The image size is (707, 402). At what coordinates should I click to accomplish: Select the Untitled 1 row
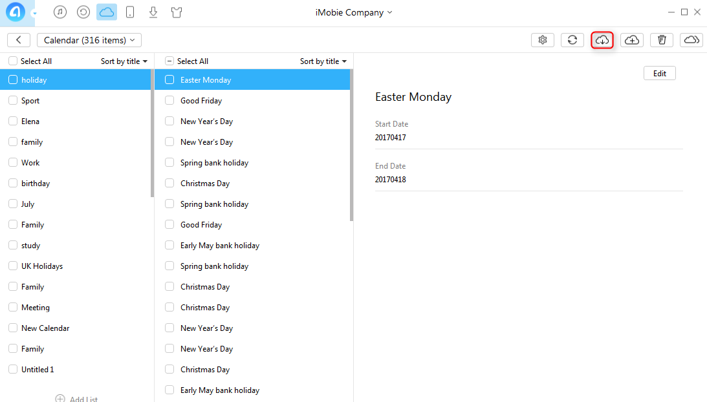(x=75, y=370)
